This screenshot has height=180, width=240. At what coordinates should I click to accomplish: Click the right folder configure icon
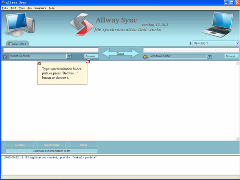point(145,56)
